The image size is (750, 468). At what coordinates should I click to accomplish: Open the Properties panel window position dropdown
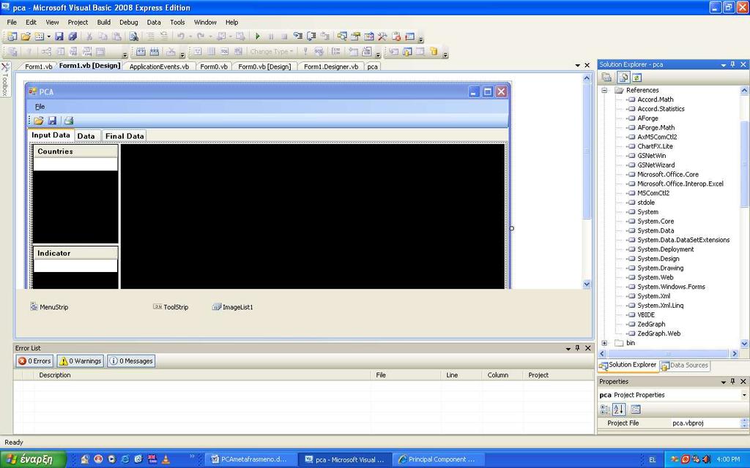coord(723,382)
